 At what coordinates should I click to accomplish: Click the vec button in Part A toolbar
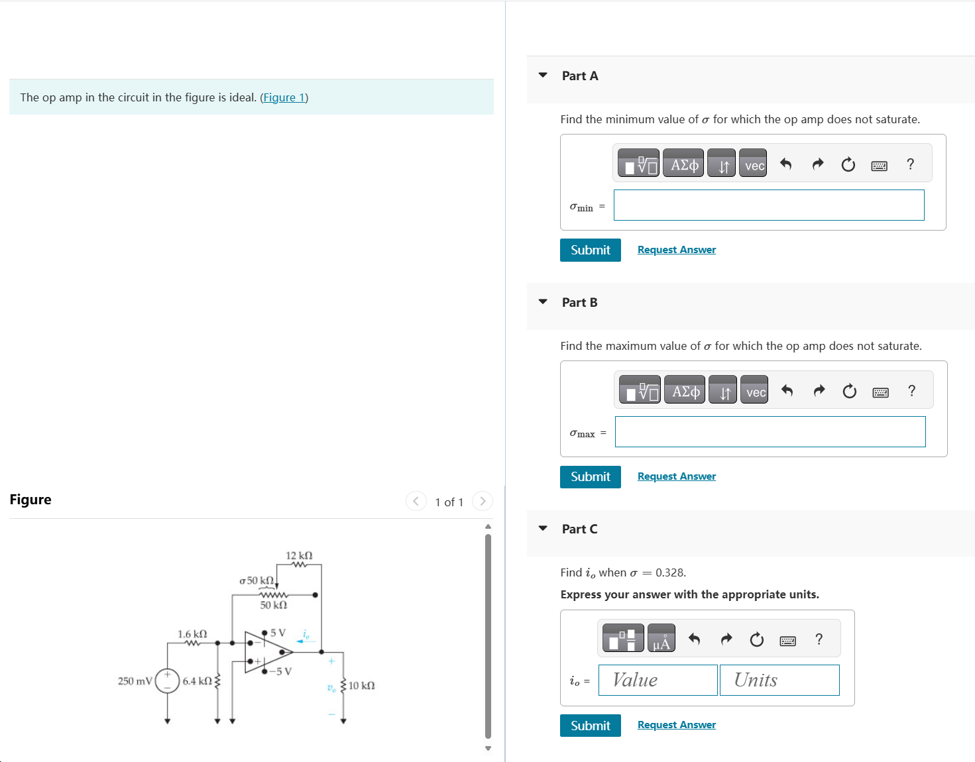click(753, 163)
